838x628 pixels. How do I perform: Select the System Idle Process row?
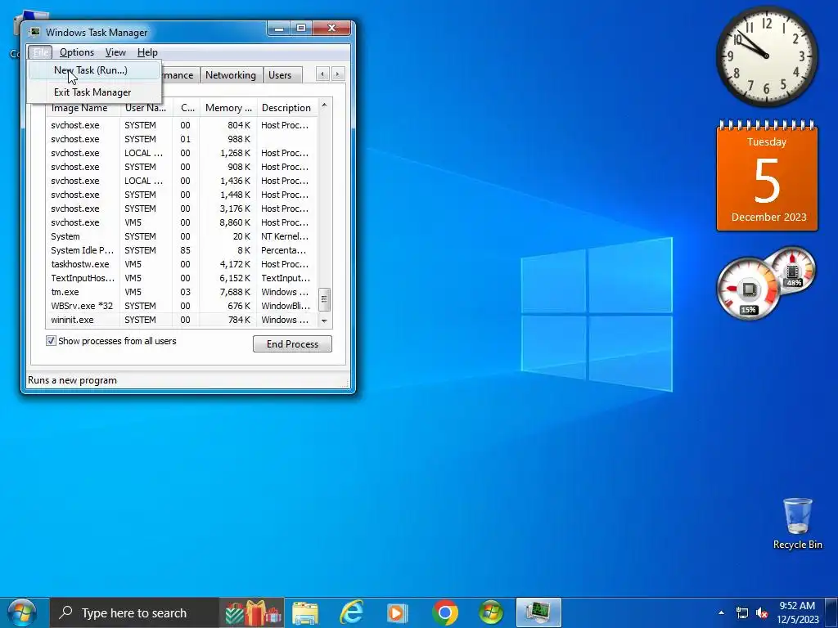[x=181, y=250]
